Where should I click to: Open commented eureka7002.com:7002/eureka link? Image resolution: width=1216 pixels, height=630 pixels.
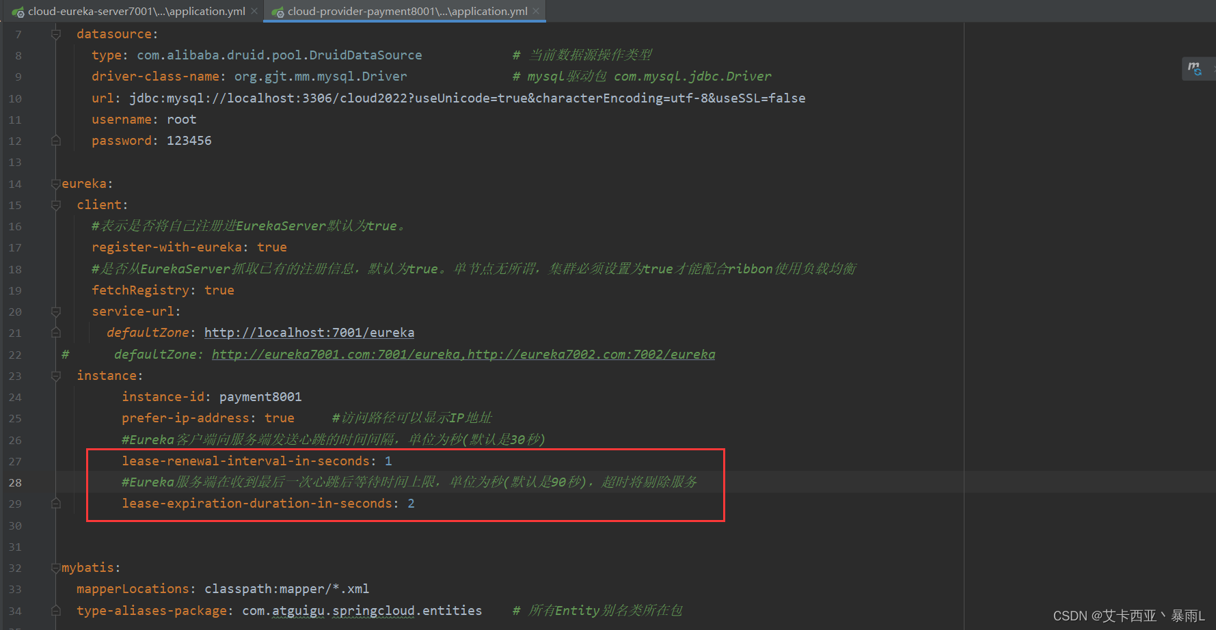point(591,354)
